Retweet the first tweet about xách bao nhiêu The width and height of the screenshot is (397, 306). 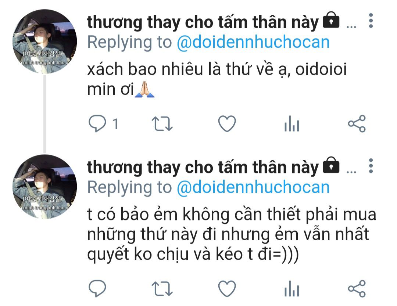coord(162,123)
